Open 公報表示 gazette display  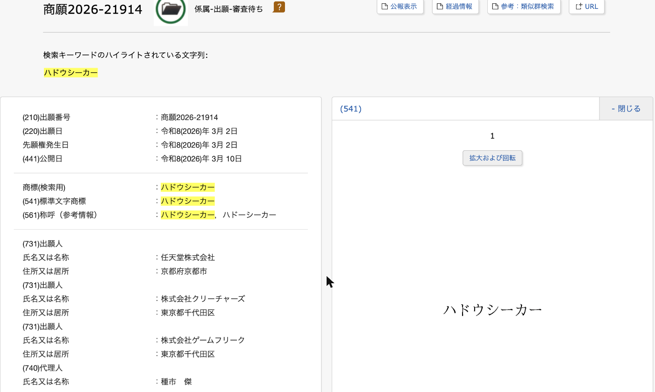400,7
